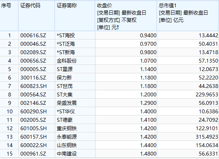Click the 总市值1 column header

tap(188, 16)
